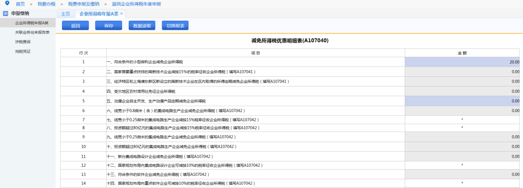The image size is (523, 188).
Task: Click the 金额 column header
Action: point(462,53)
